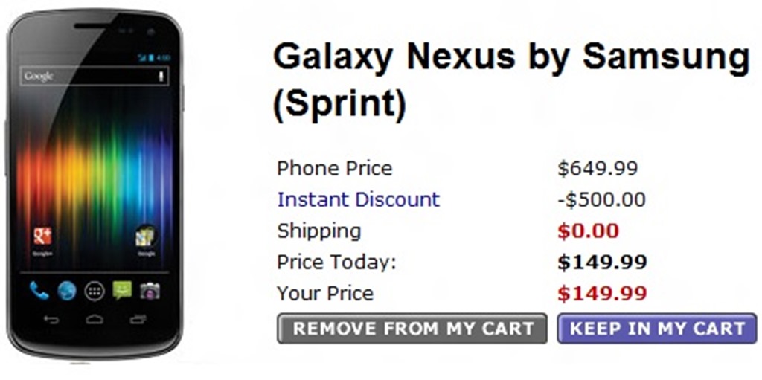
Task: Launch the Camera app icon
Action: coord(150,291)
